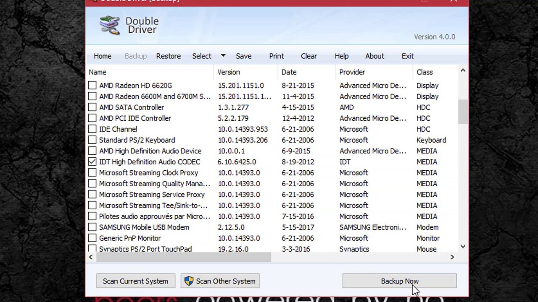Click Exit in the menu bar
Image resolution: width=538 pixels, height=302 pixels.
tap(408, 56)
